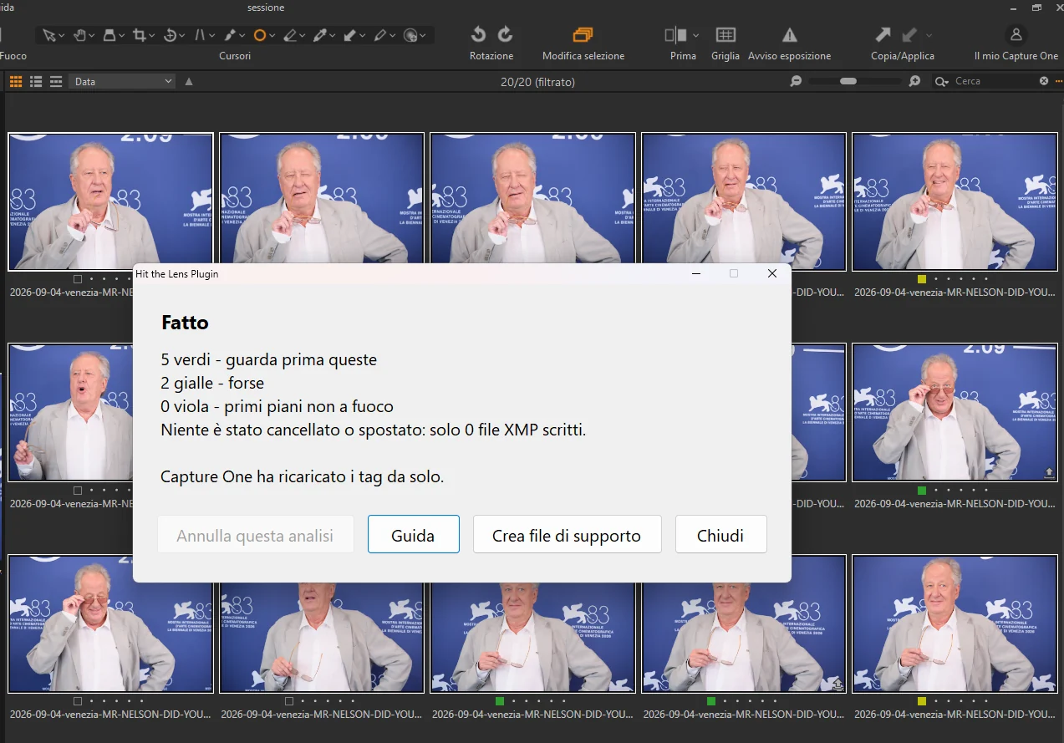Screen dimensions: 1064x743
Task: Select the pencil annotation cursor tool
Action: pyautogui.click(x=380, y=35)
